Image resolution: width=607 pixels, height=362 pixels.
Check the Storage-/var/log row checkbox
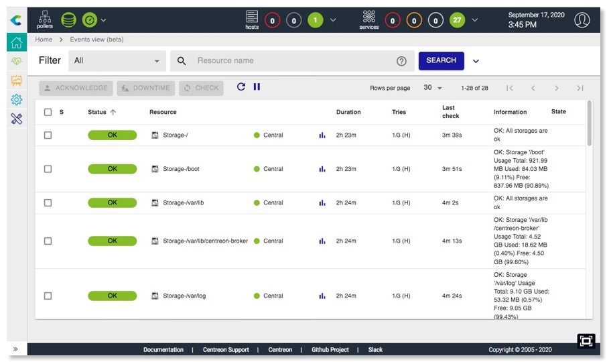(x=48, y=296)
